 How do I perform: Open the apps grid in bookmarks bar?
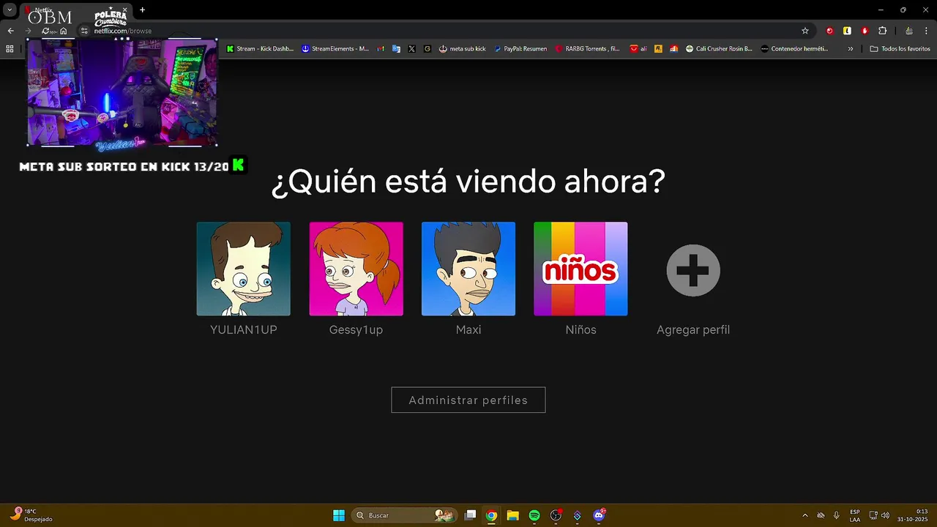[10, 48]
